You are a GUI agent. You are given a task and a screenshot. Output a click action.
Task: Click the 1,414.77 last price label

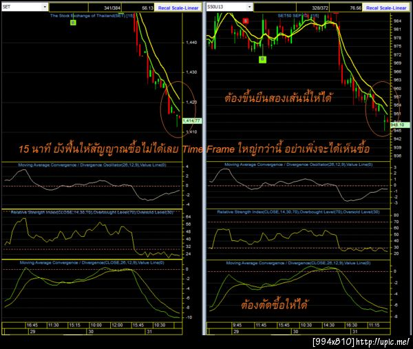coord(192,120)
